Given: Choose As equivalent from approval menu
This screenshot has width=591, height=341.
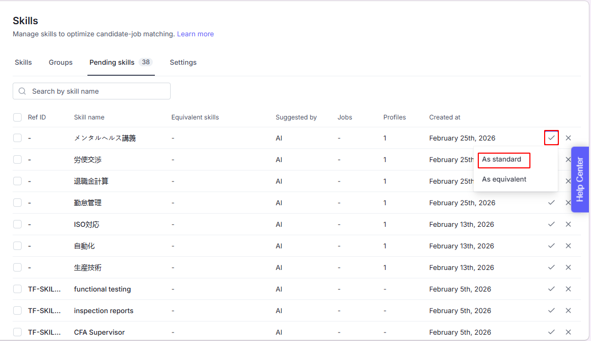Looking at the screenshot, I should [x=504, y=179].
